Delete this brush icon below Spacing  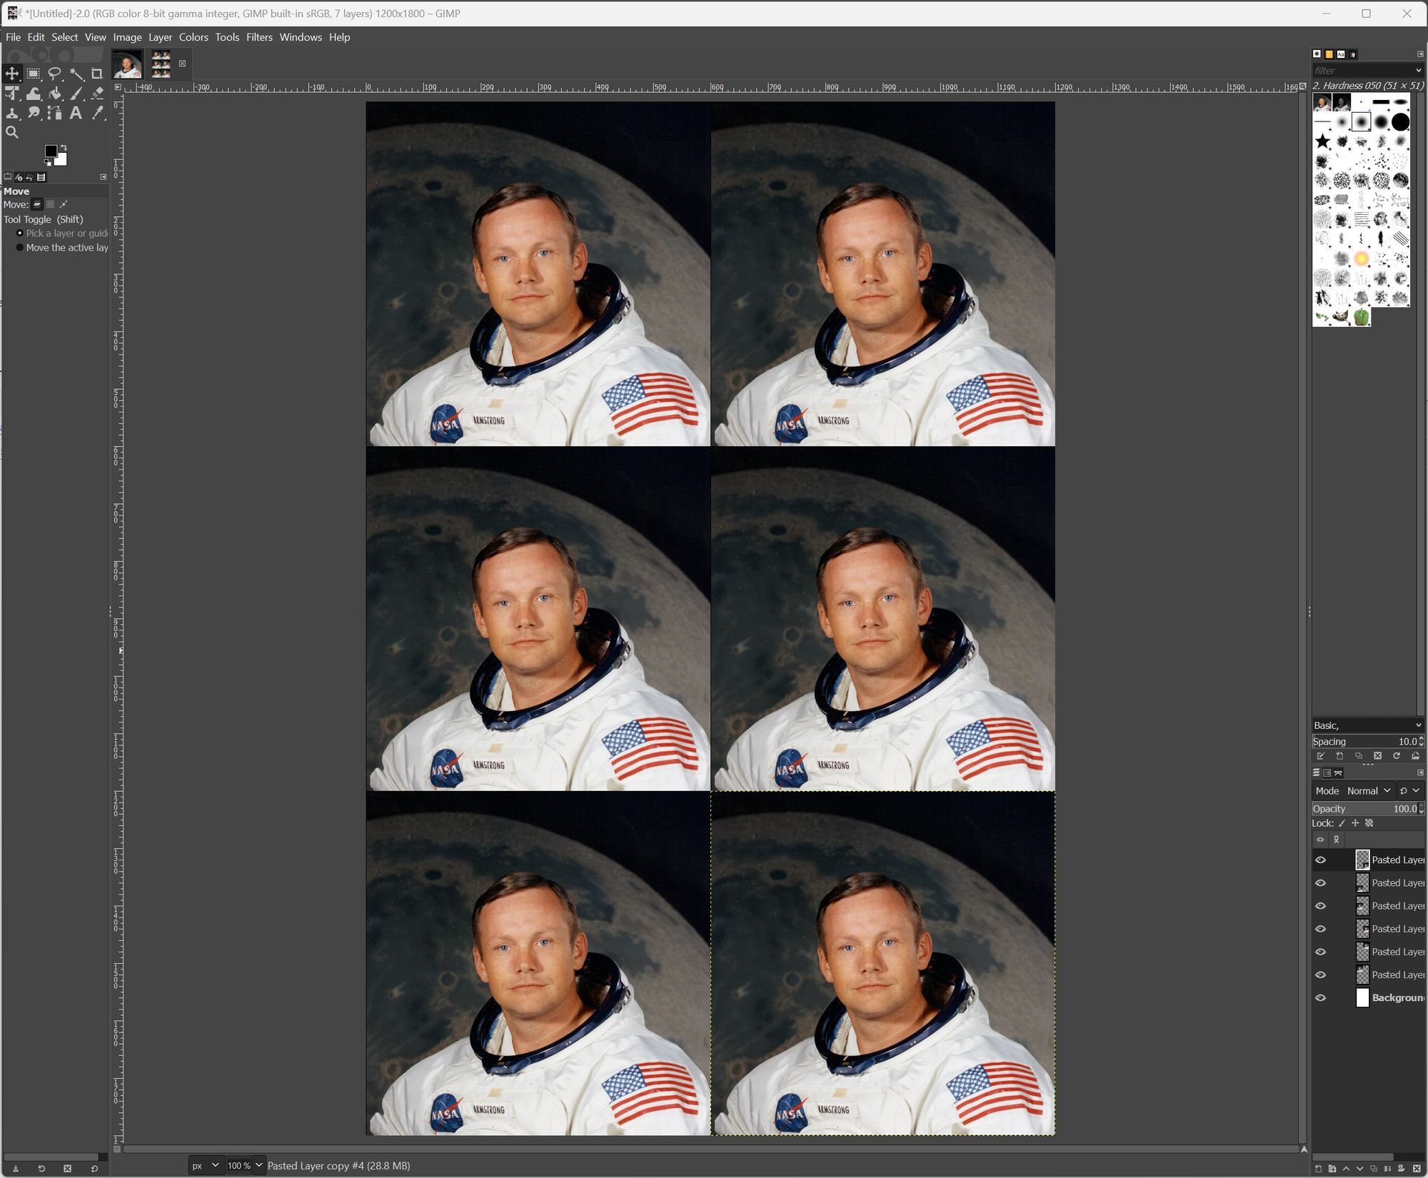point(1377,756)
